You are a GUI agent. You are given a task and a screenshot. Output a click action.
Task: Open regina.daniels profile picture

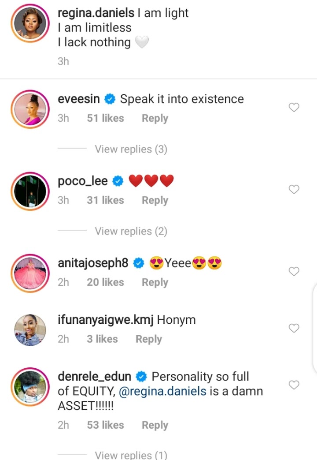pos(30,23)
